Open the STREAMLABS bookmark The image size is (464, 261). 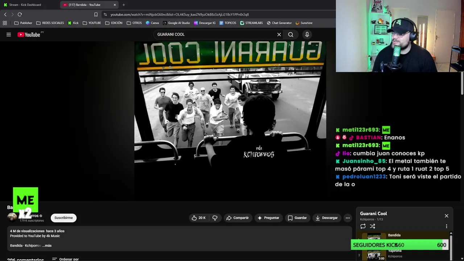(x=252, y=23)
